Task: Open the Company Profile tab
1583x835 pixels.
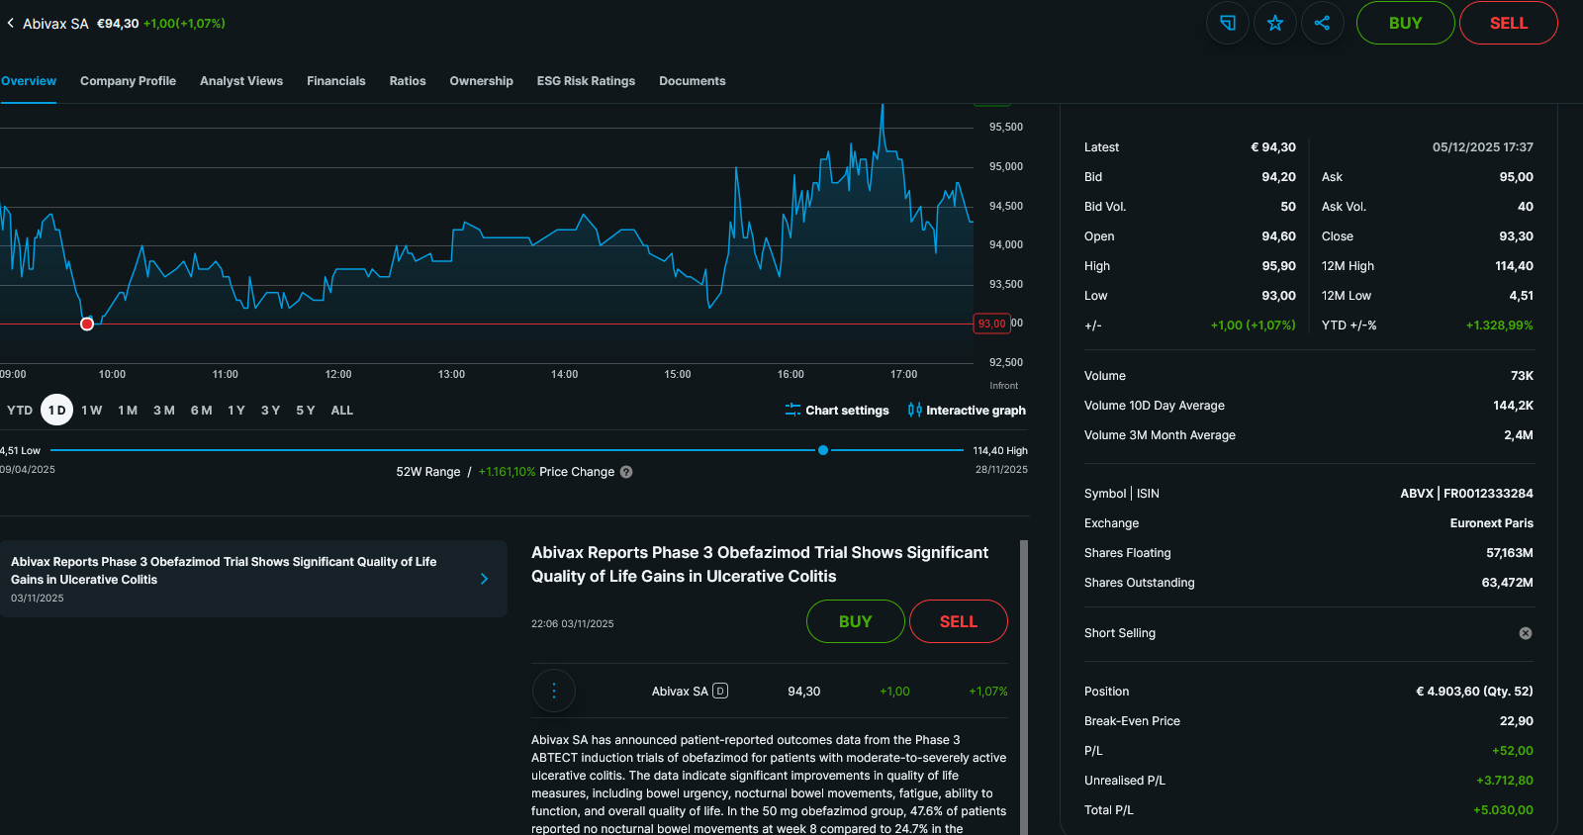Action: (128, 81)
